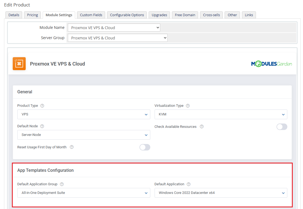
Task: Expand the Product Type VPS dropdown
Action: pyautogui.click(x=84, y=114)
